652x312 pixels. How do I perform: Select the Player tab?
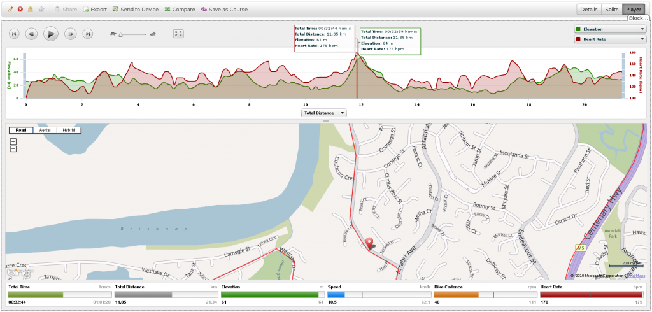(x=634, y=10)
